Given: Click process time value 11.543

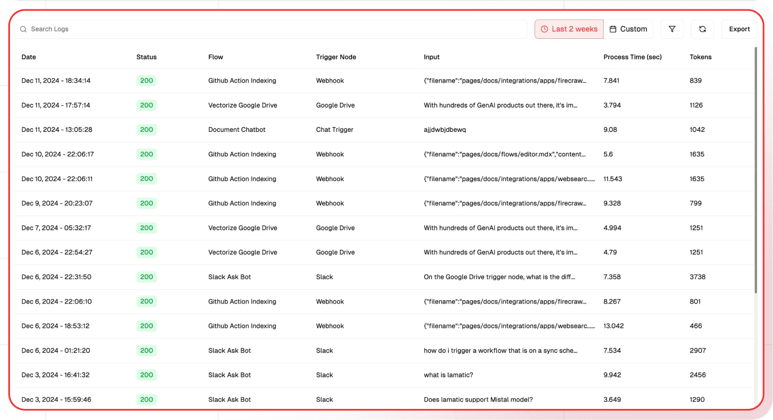Looking at the screenshot, I should click(613, 179).
